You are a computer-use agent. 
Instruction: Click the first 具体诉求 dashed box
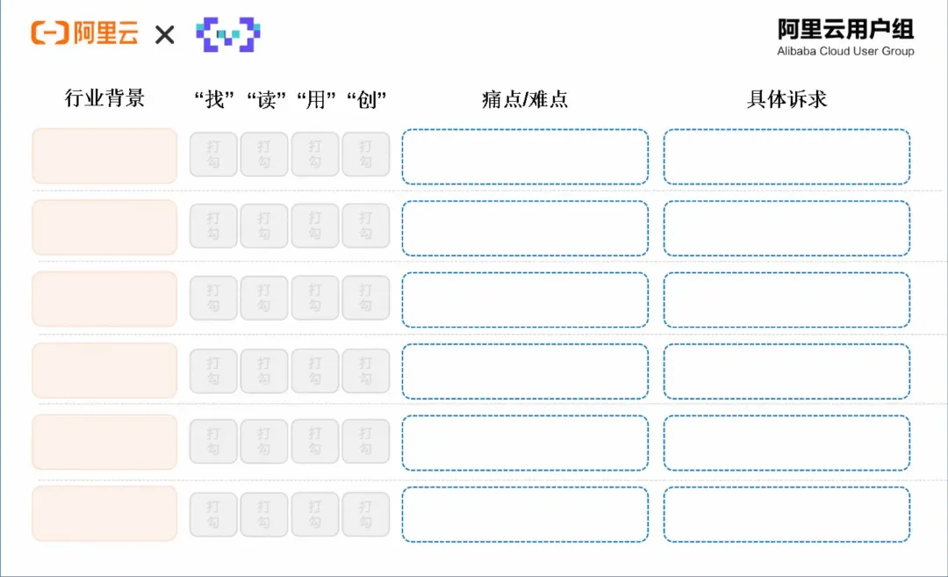pos(786,156)
